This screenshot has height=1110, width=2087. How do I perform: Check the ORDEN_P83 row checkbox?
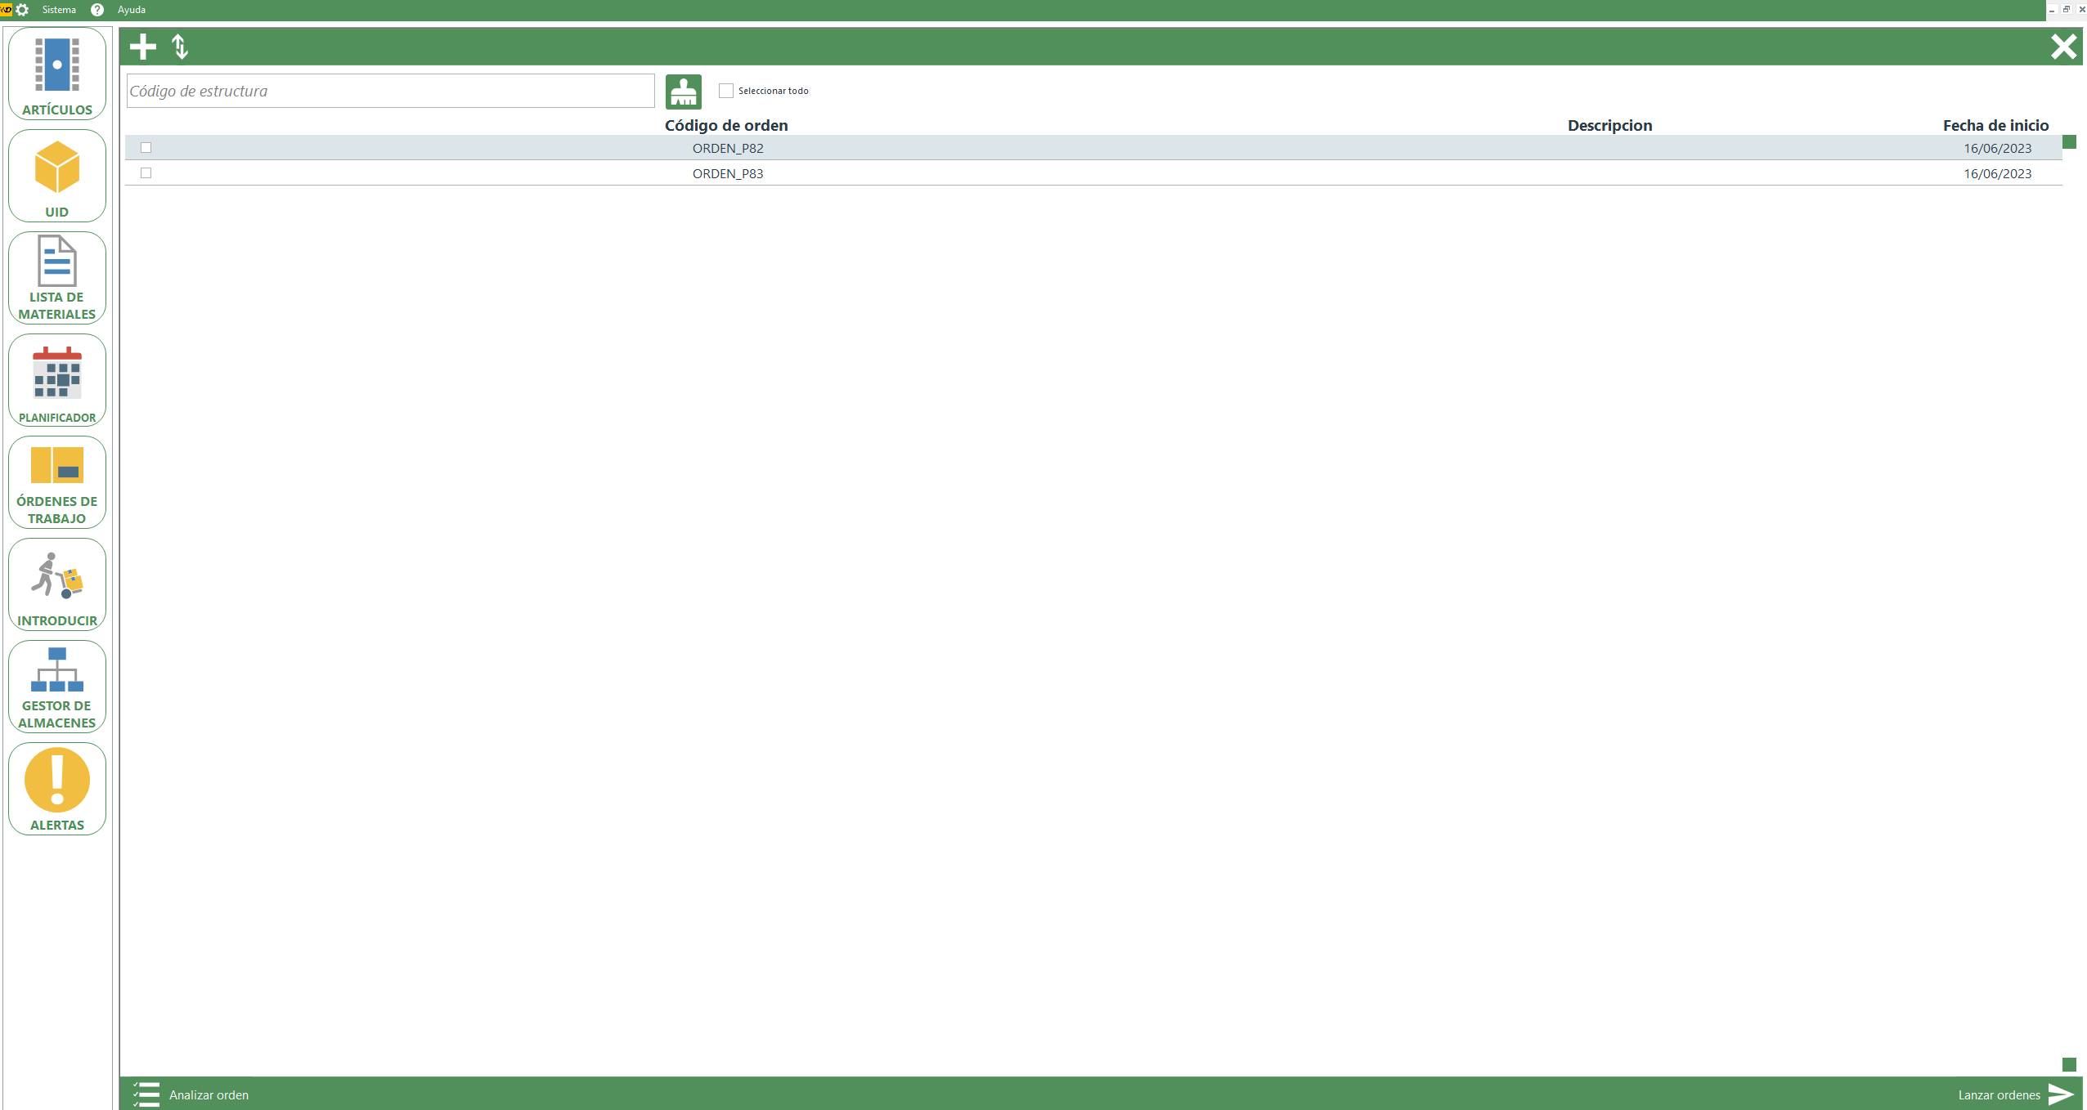coord(146,173)
